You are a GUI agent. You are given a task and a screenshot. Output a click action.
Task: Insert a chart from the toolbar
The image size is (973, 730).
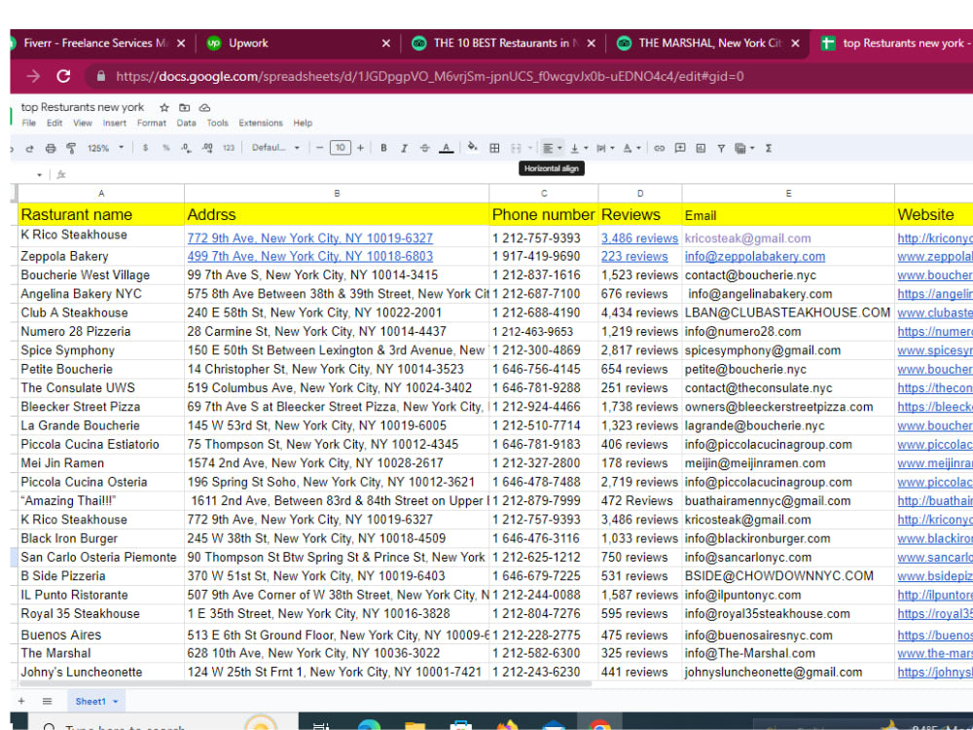(x=701, y=148)
